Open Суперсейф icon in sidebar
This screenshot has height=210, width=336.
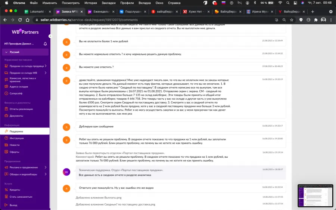coord(6,93)
